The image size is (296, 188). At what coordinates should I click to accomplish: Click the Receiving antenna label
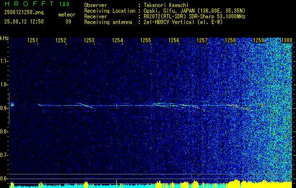coord(108,22)
